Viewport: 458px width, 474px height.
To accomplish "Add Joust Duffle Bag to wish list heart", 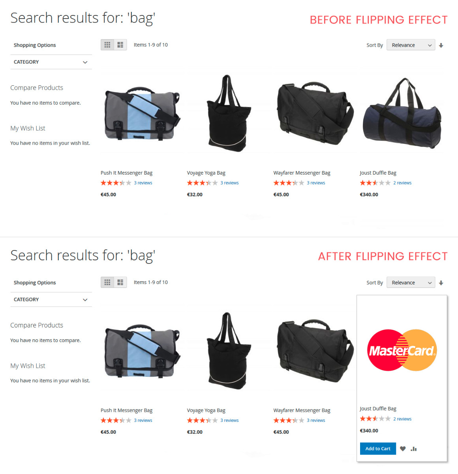I will click(x=403, y=449).
